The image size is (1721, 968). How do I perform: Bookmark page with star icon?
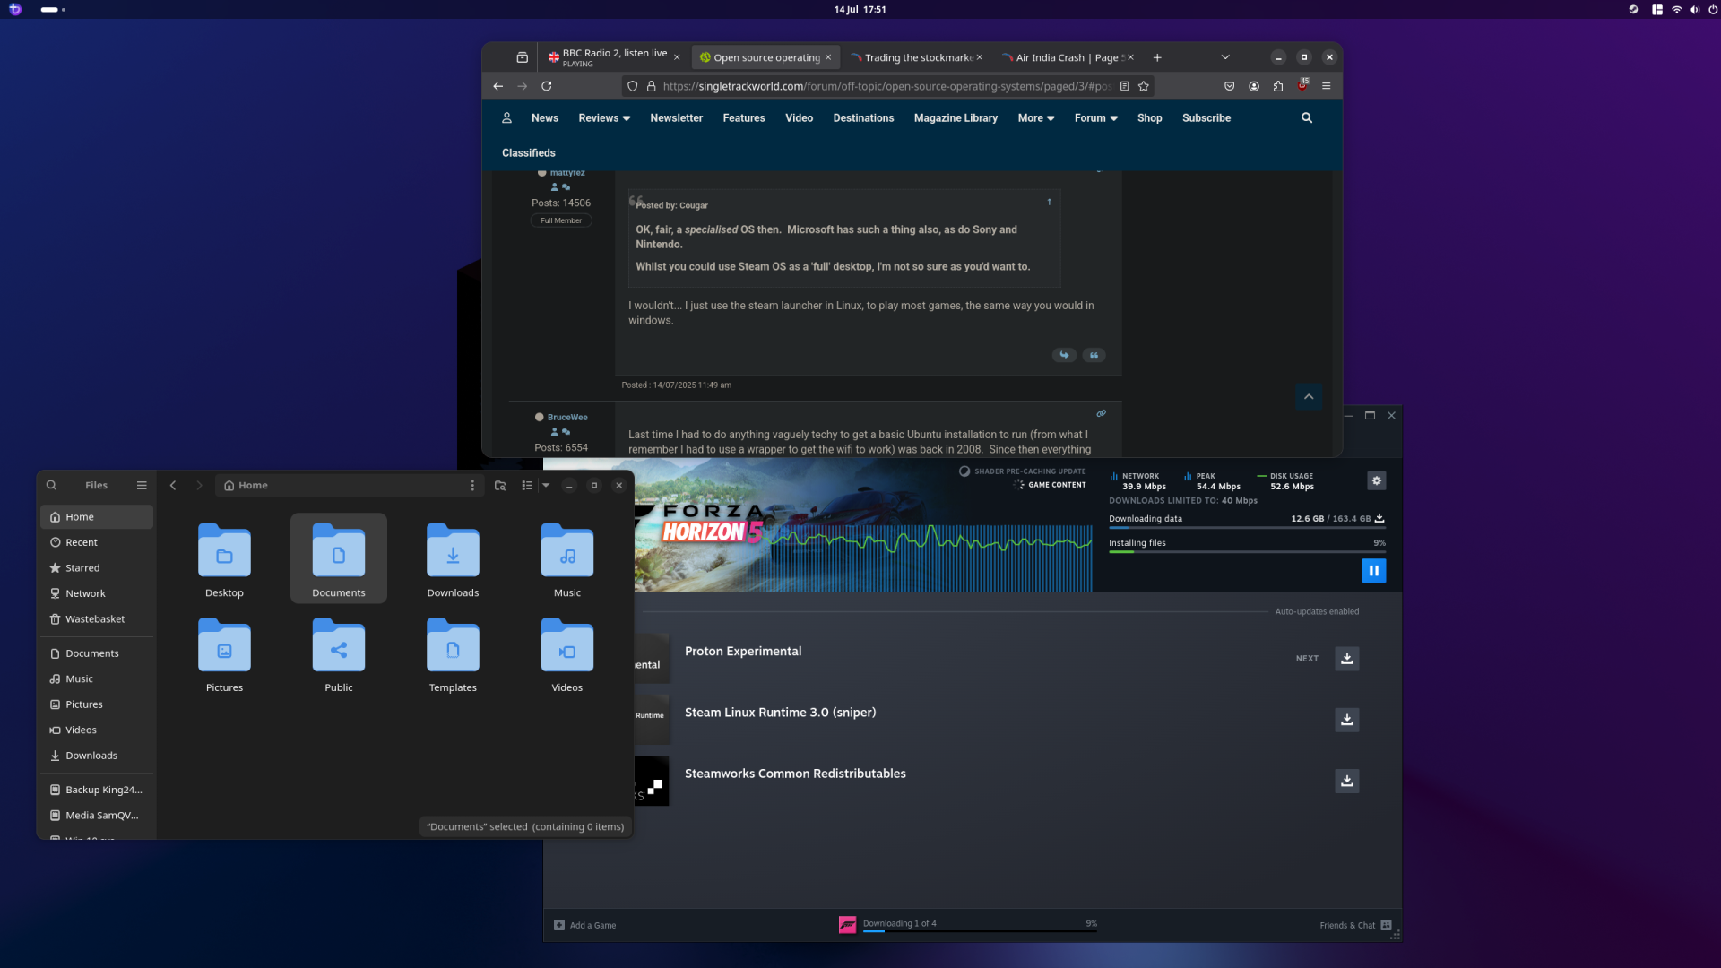pyautogui.click(x=1144, y=86)
